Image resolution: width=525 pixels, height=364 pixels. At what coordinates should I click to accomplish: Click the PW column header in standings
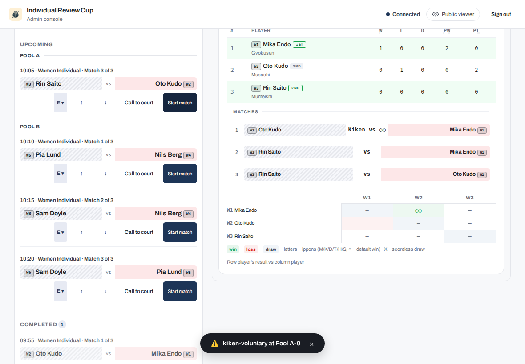[x=447, y=31]
